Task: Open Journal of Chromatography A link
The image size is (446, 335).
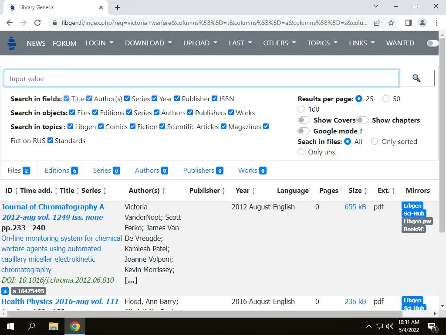Action: (x=53, y=207)
